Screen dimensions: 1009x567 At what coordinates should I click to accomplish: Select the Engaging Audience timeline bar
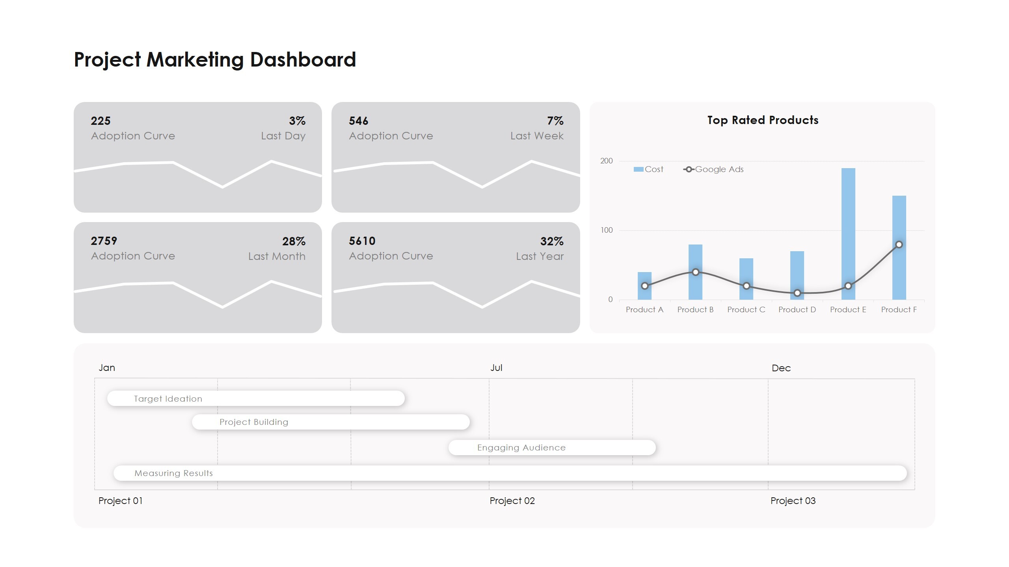tap(552, 448)
